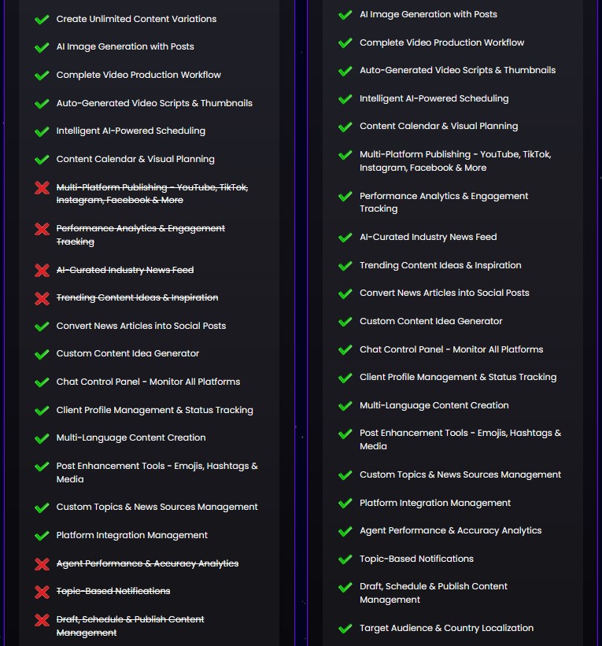The width and height of the screenshot is (602, 646).
Task: Click green checkmark beside AI-Curated Industry News Feed
Action: (x=345, y=238)
